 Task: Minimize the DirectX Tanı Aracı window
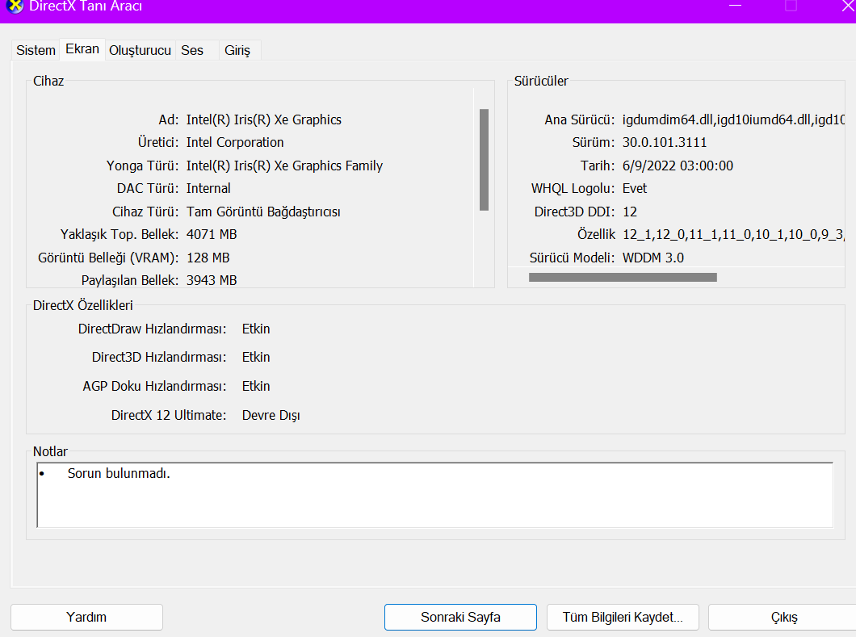(x=736, y=6)
